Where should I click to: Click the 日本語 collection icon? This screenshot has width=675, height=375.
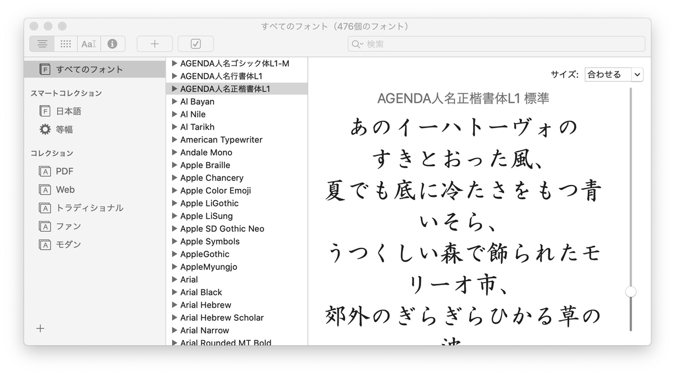[45, 111]
